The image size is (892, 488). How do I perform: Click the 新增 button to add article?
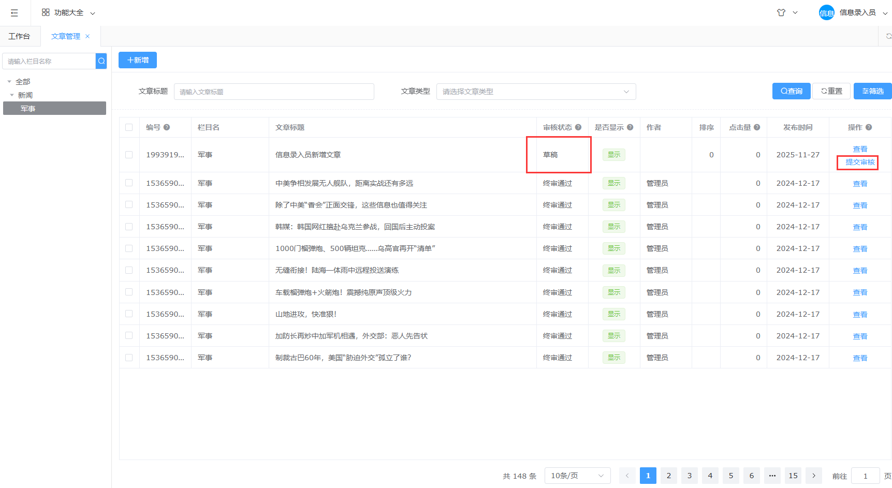coord(138,60)
